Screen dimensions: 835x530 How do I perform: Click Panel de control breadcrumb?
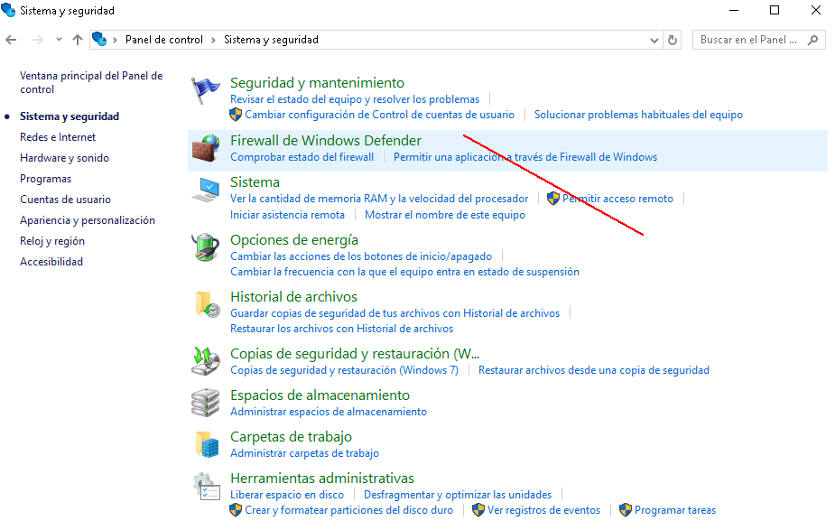click(x=164, y=40)
